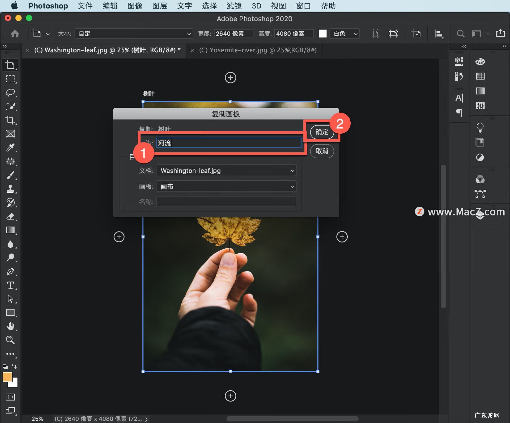Select the Hand tool
Screen dimensions: 510x423
pos(10,326)
